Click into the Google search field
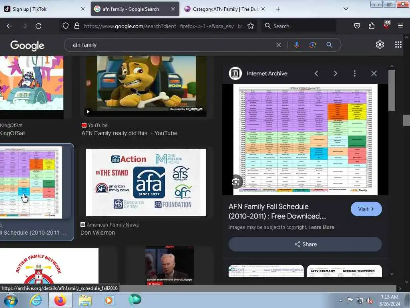The image size is (410, 308). pos(173,45)
